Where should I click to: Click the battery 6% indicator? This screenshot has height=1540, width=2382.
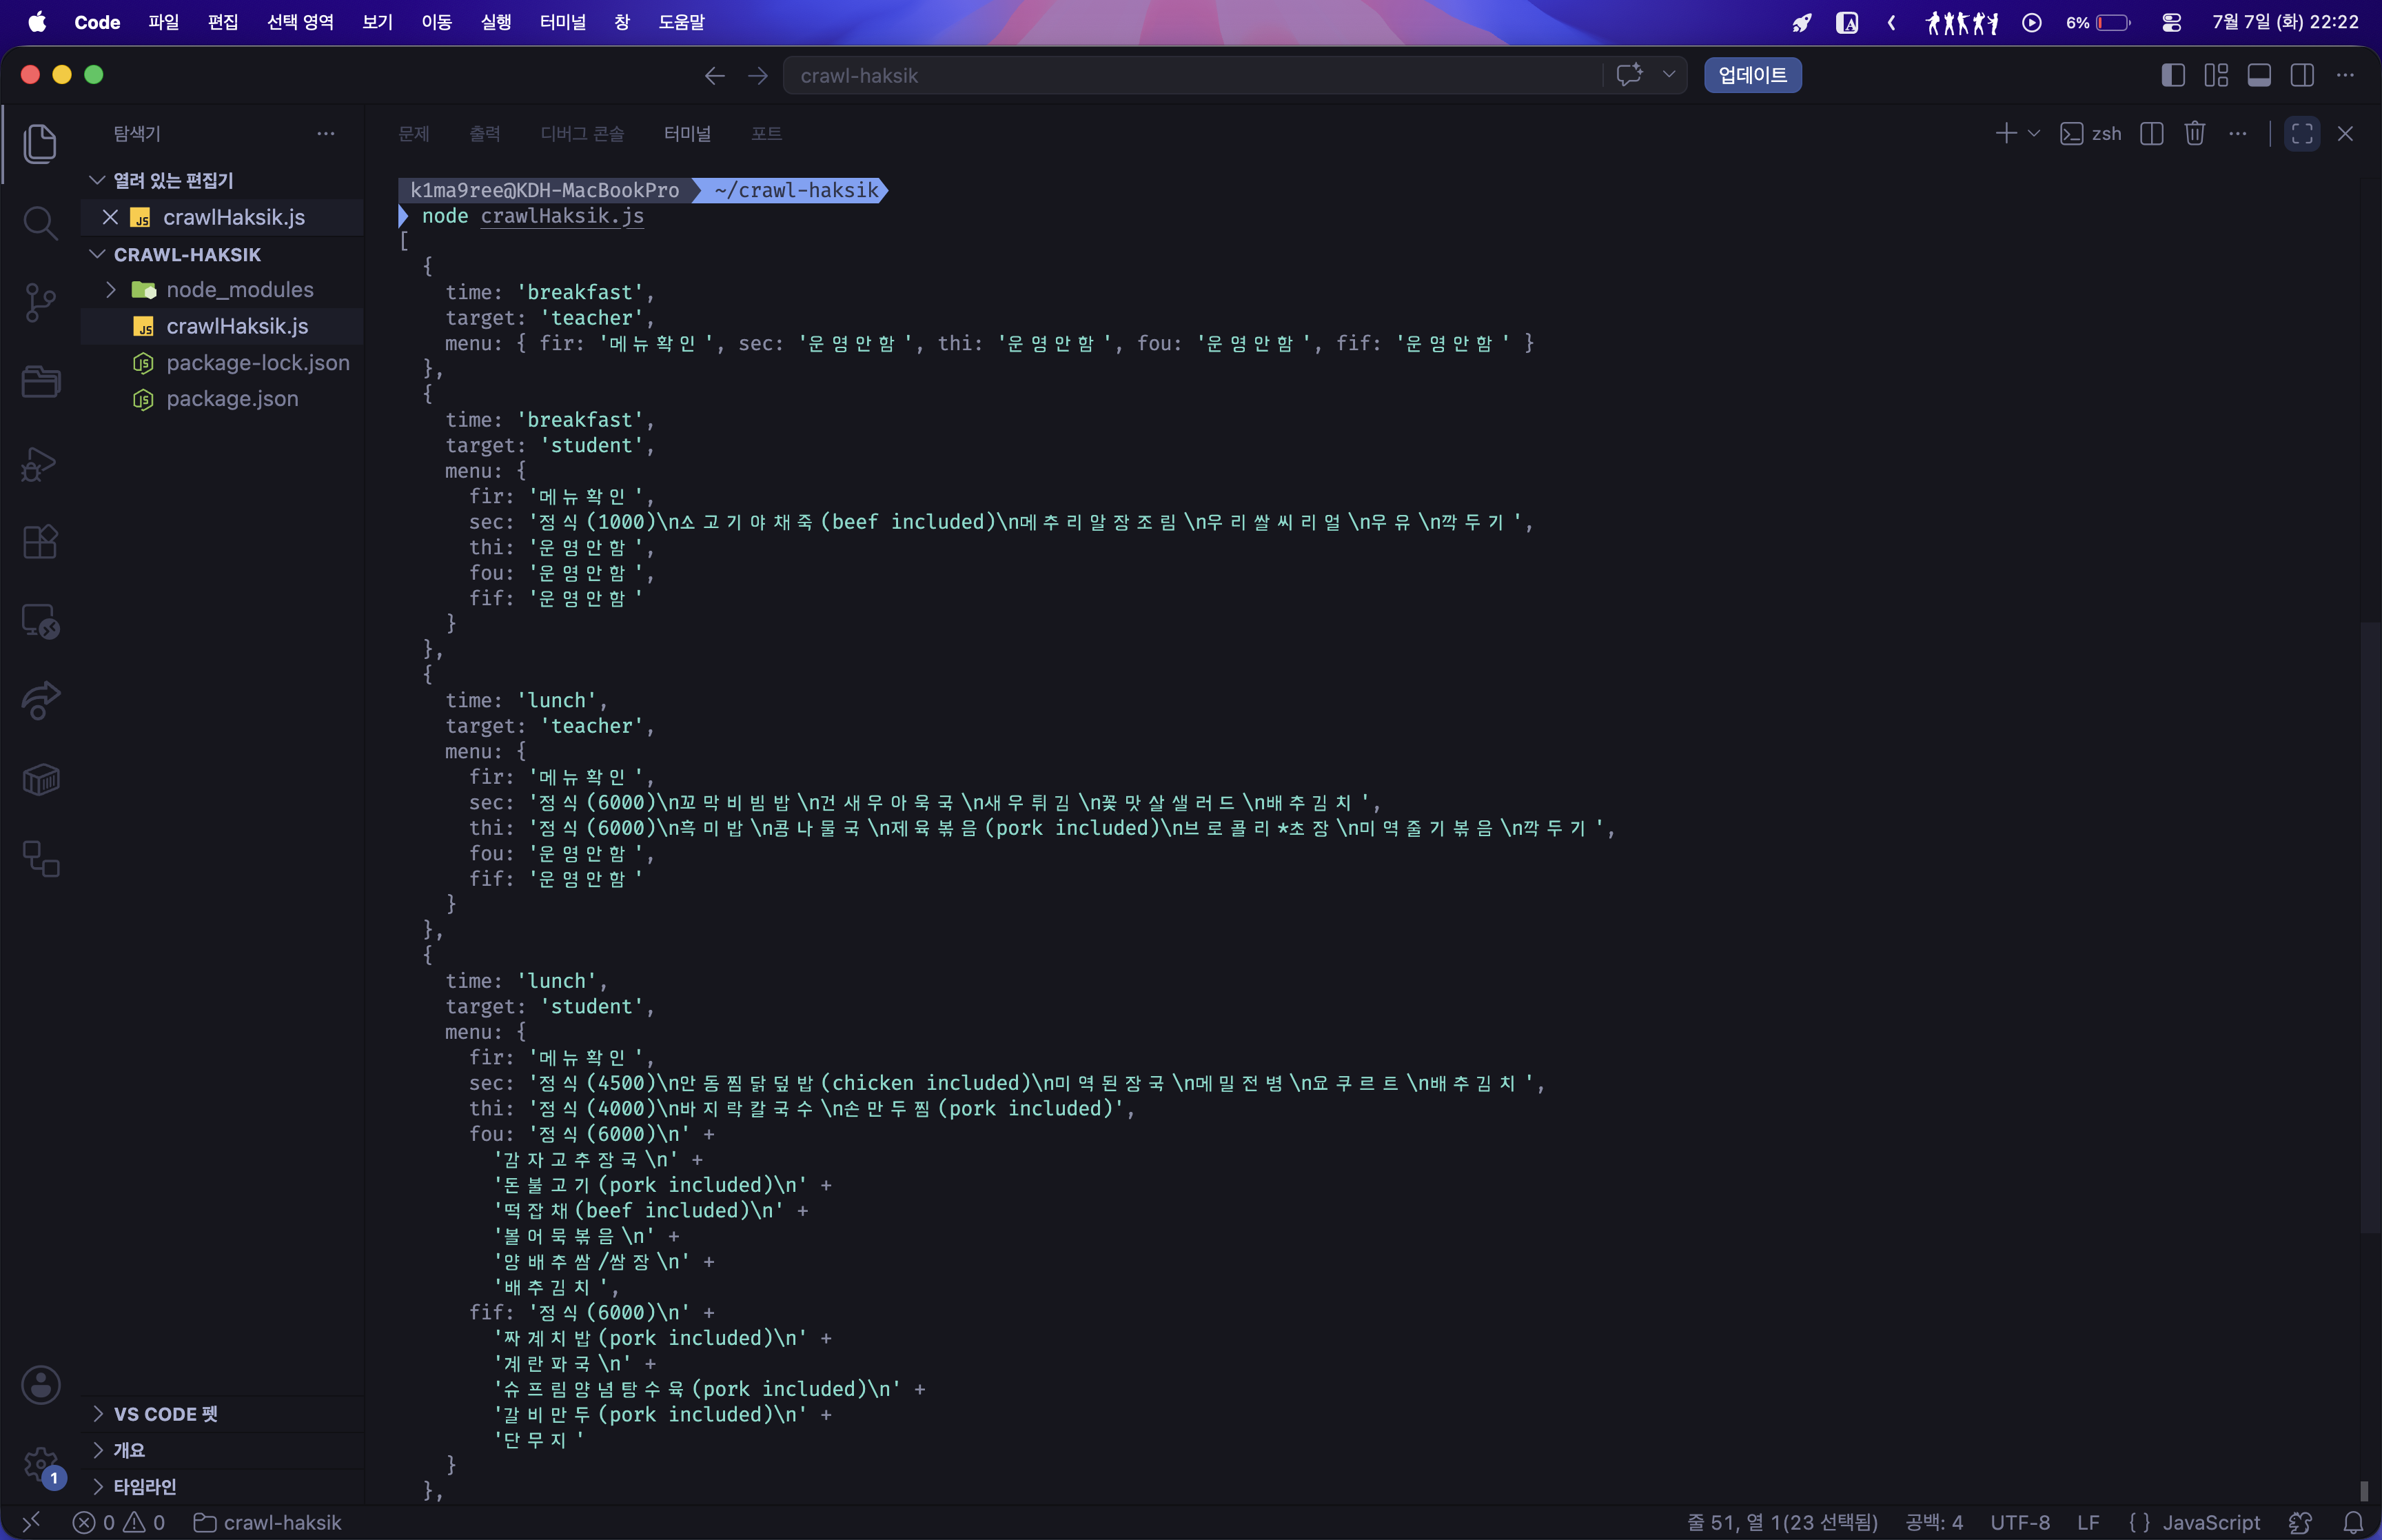(x=2098, y=22)
